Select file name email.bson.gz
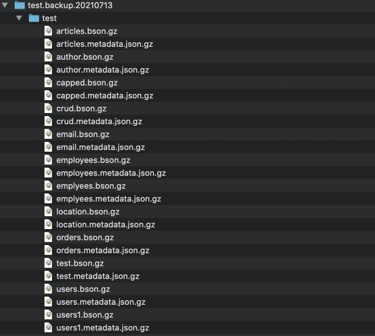Image resolution: width=375 pixels, height=336 pixels. [83, 135]
